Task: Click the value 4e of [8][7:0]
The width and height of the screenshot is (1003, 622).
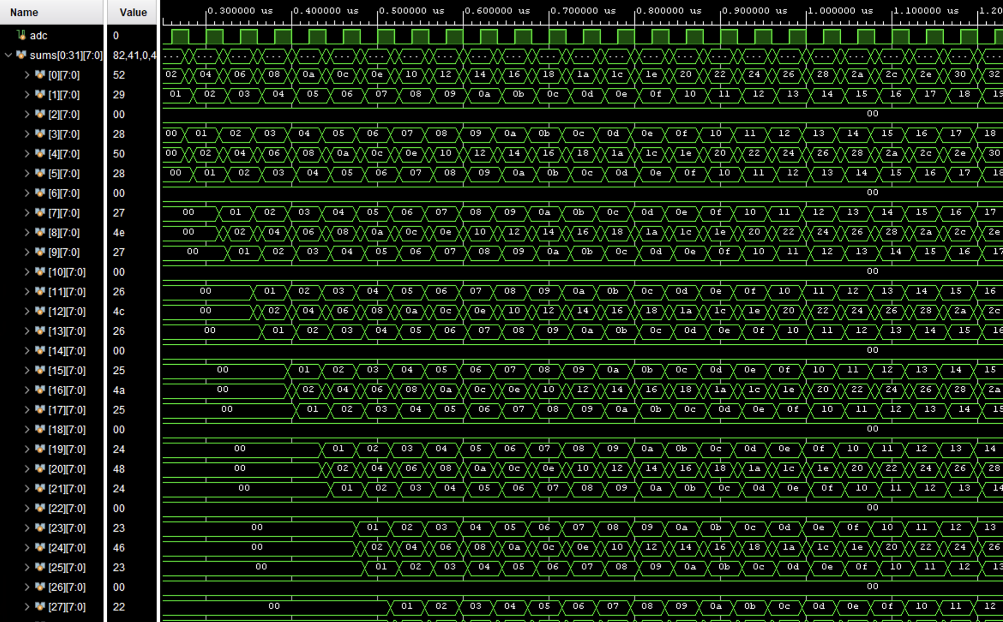Action: point(119,232)
